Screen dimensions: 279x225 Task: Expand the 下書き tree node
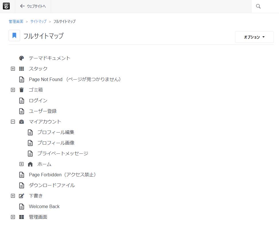coord(13,196)
